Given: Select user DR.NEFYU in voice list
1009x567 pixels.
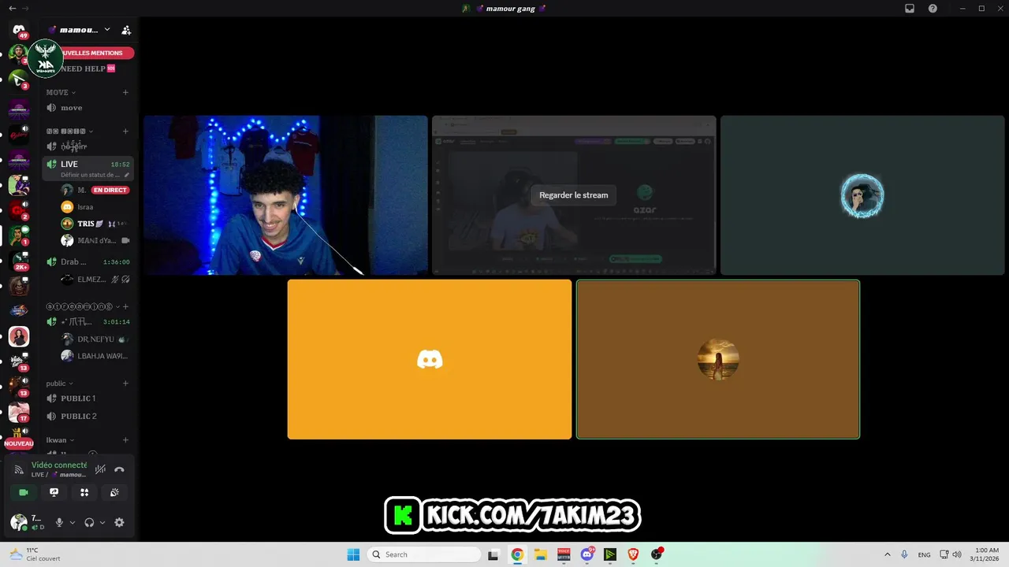Looking at the screenshot, I should click(95, 339).
